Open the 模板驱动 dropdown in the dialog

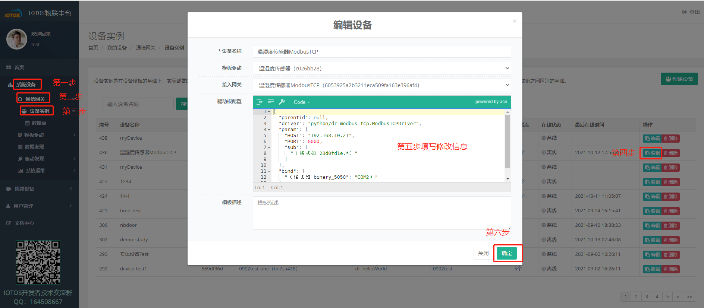(381, 69)
